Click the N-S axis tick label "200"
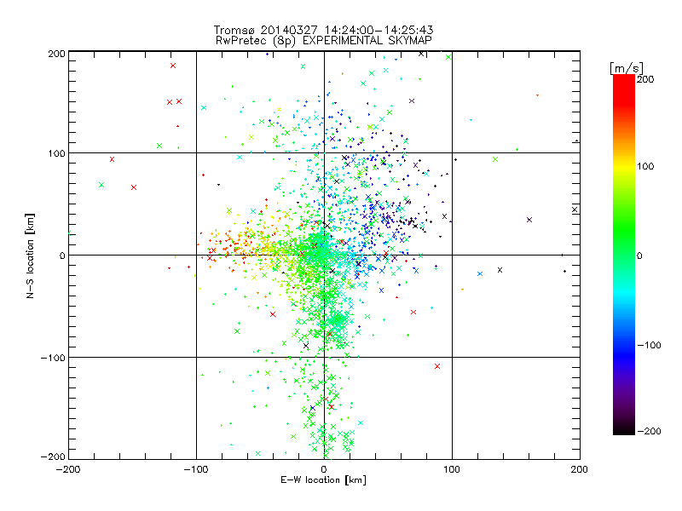 click(x=56, y=54)
